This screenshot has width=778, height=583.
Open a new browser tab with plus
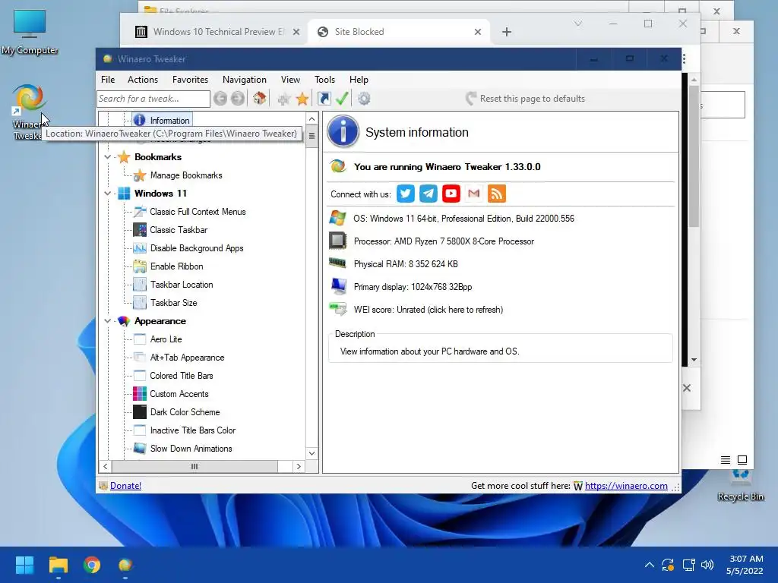pyautogui.click(x=506, y=32)
